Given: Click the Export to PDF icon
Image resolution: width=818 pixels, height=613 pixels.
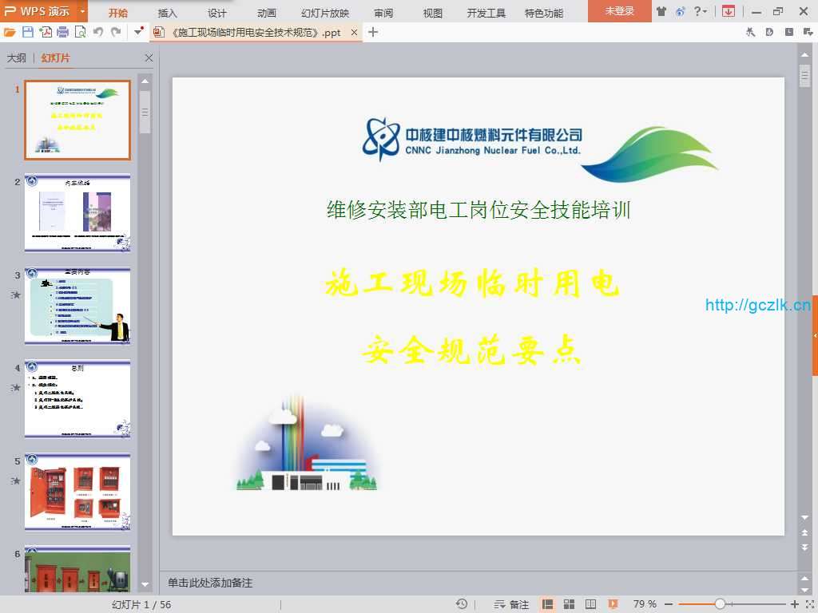Looking at the screenshot, I should coord(46,32).
